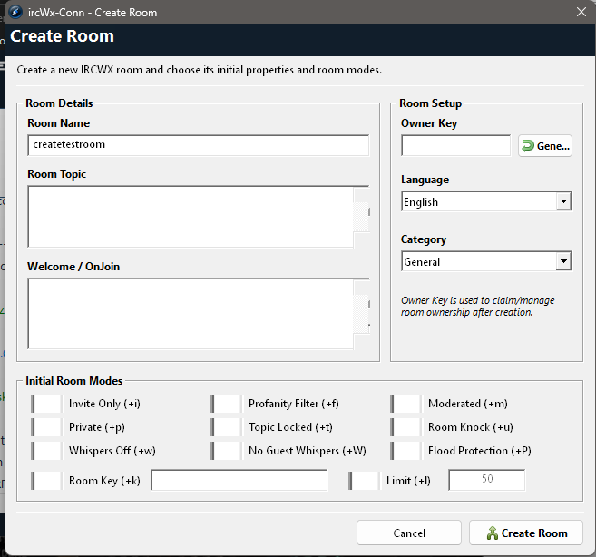
Task: Click the Room Name label
Action: tap(59, 123)
